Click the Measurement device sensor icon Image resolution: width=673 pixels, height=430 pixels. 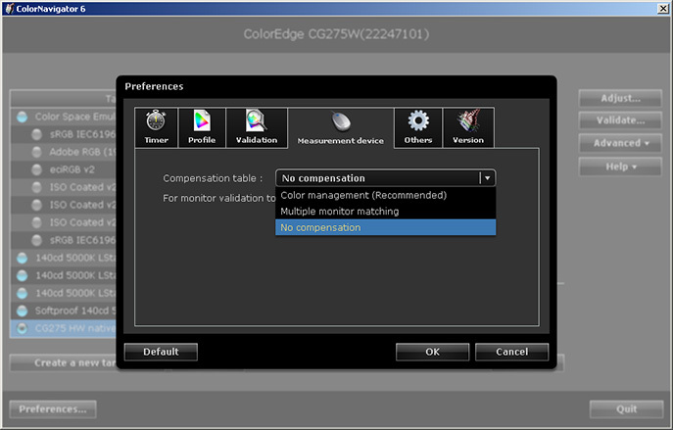[341, 121]
